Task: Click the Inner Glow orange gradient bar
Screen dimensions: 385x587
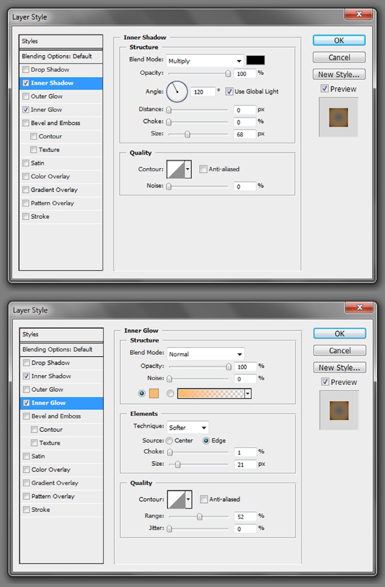Action: click(x=211, y=393)
